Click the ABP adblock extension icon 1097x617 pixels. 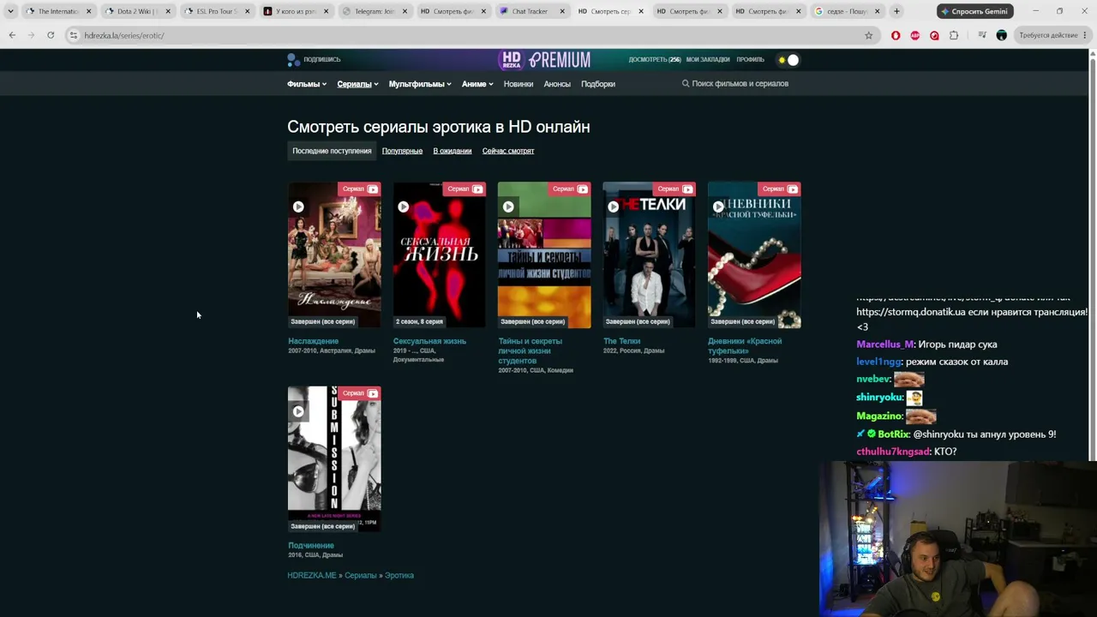pyautogui.click(x=915, y=35)
